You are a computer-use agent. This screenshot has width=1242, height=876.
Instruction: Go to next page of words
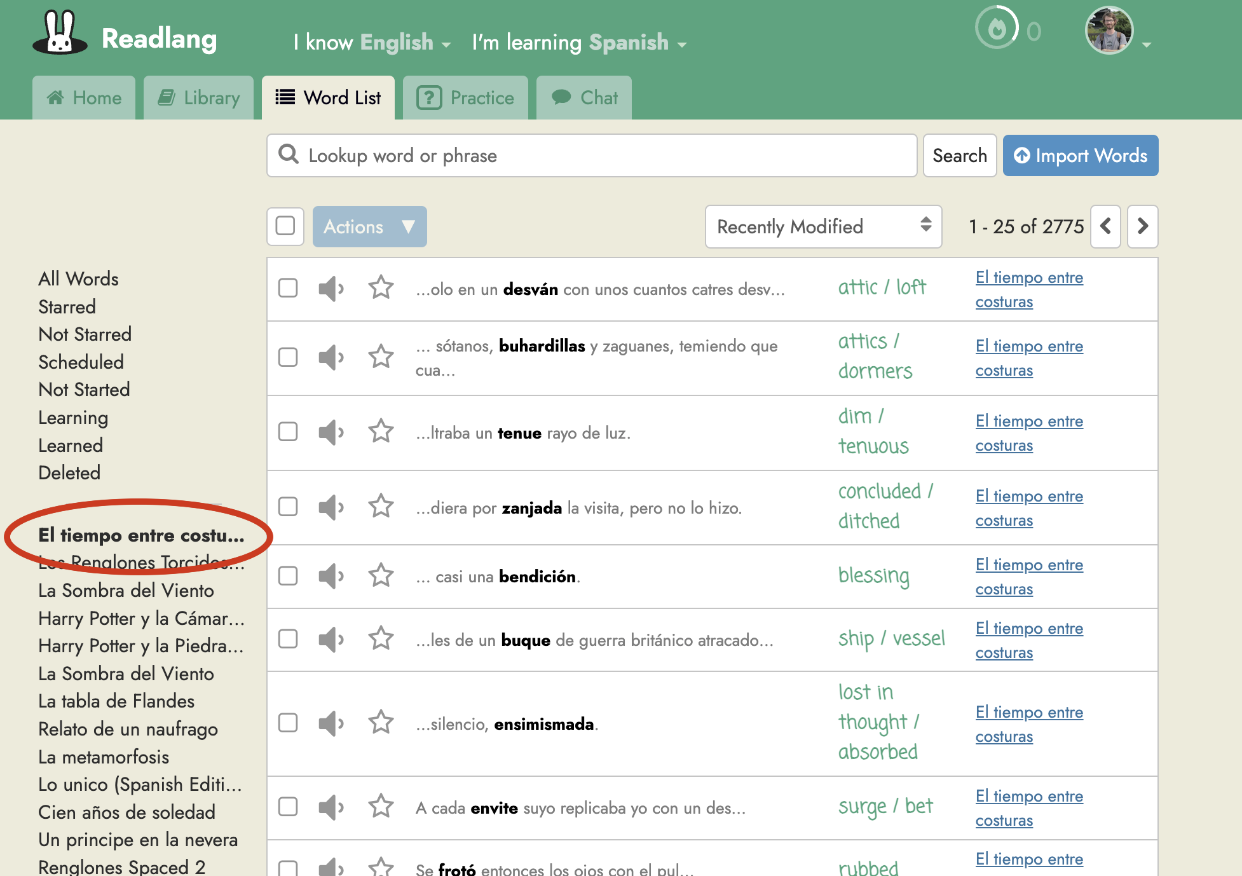tap(1142, 226)
